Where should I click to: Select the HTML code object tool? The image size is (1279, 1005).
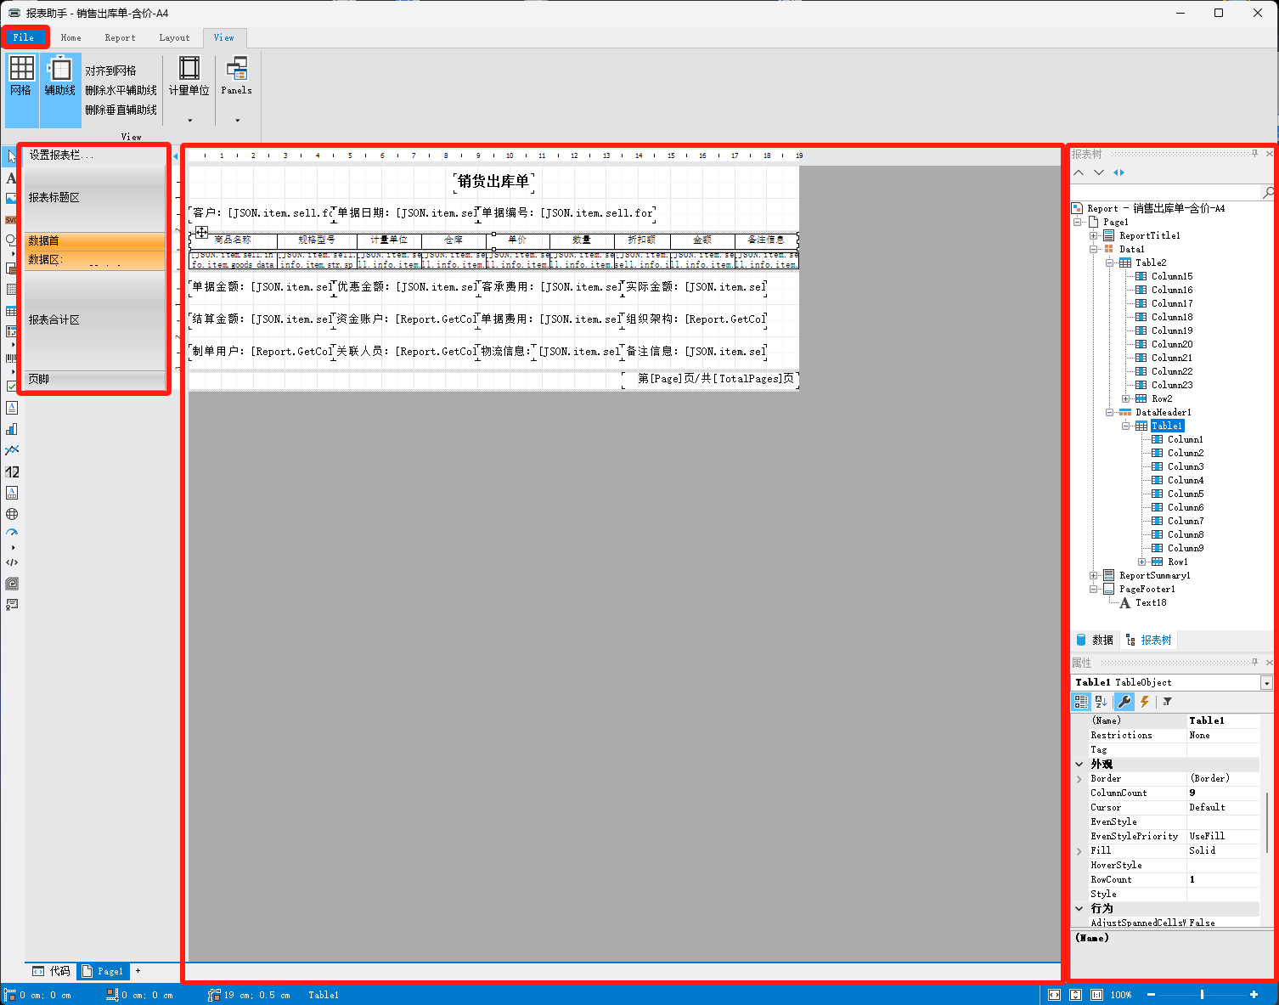click(11, 562)
